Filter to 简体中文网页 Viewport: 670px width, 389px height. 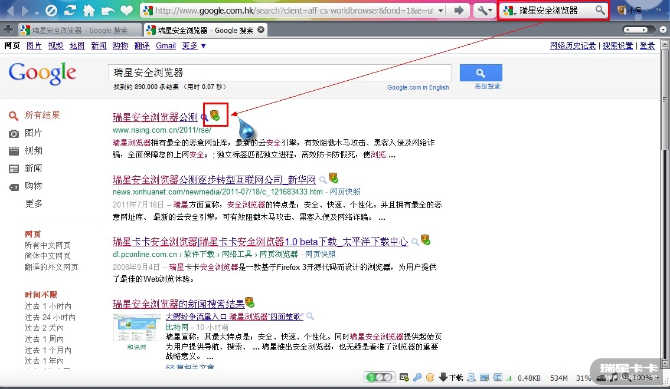[x=47, y=256]
